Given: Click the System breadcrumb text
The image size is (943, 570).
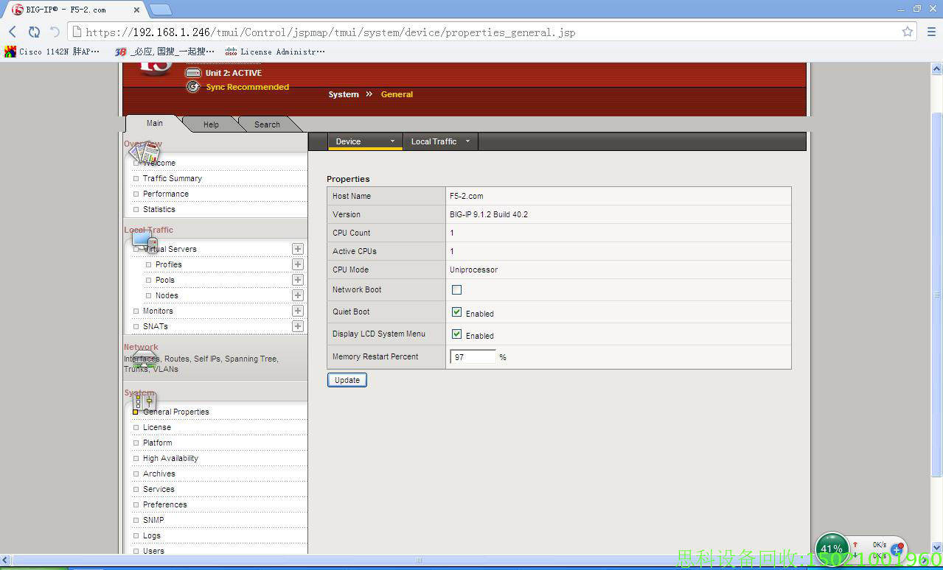Looking at the screenshot, I should [x=344, y=94].
